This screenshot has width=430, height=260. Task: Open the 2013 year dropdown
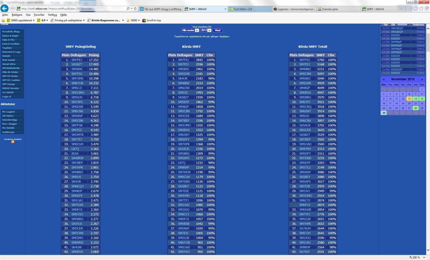(206, 30)
